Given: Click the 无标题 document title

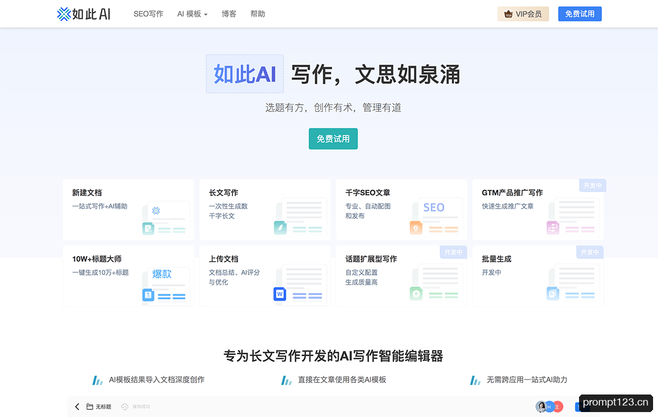Looking at the screenshot, I should coord(104,407).
